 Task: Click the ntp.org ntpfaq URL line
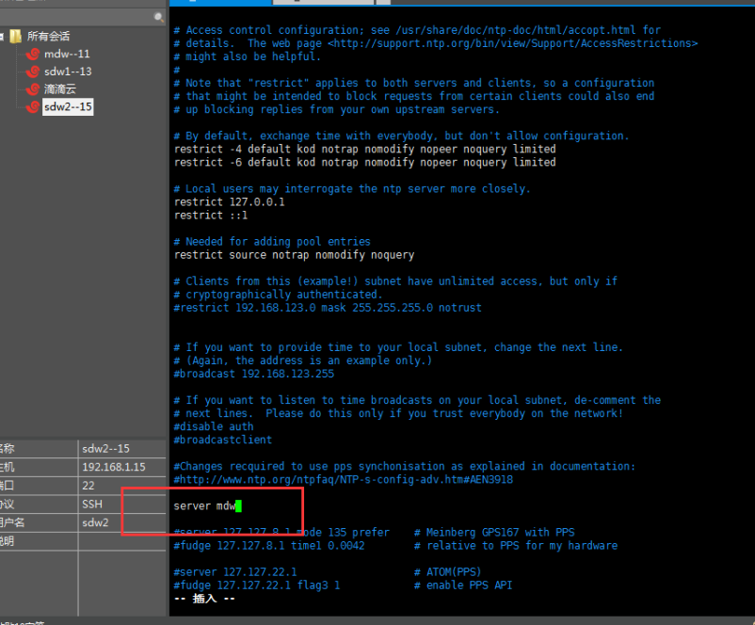coord(344,480)
